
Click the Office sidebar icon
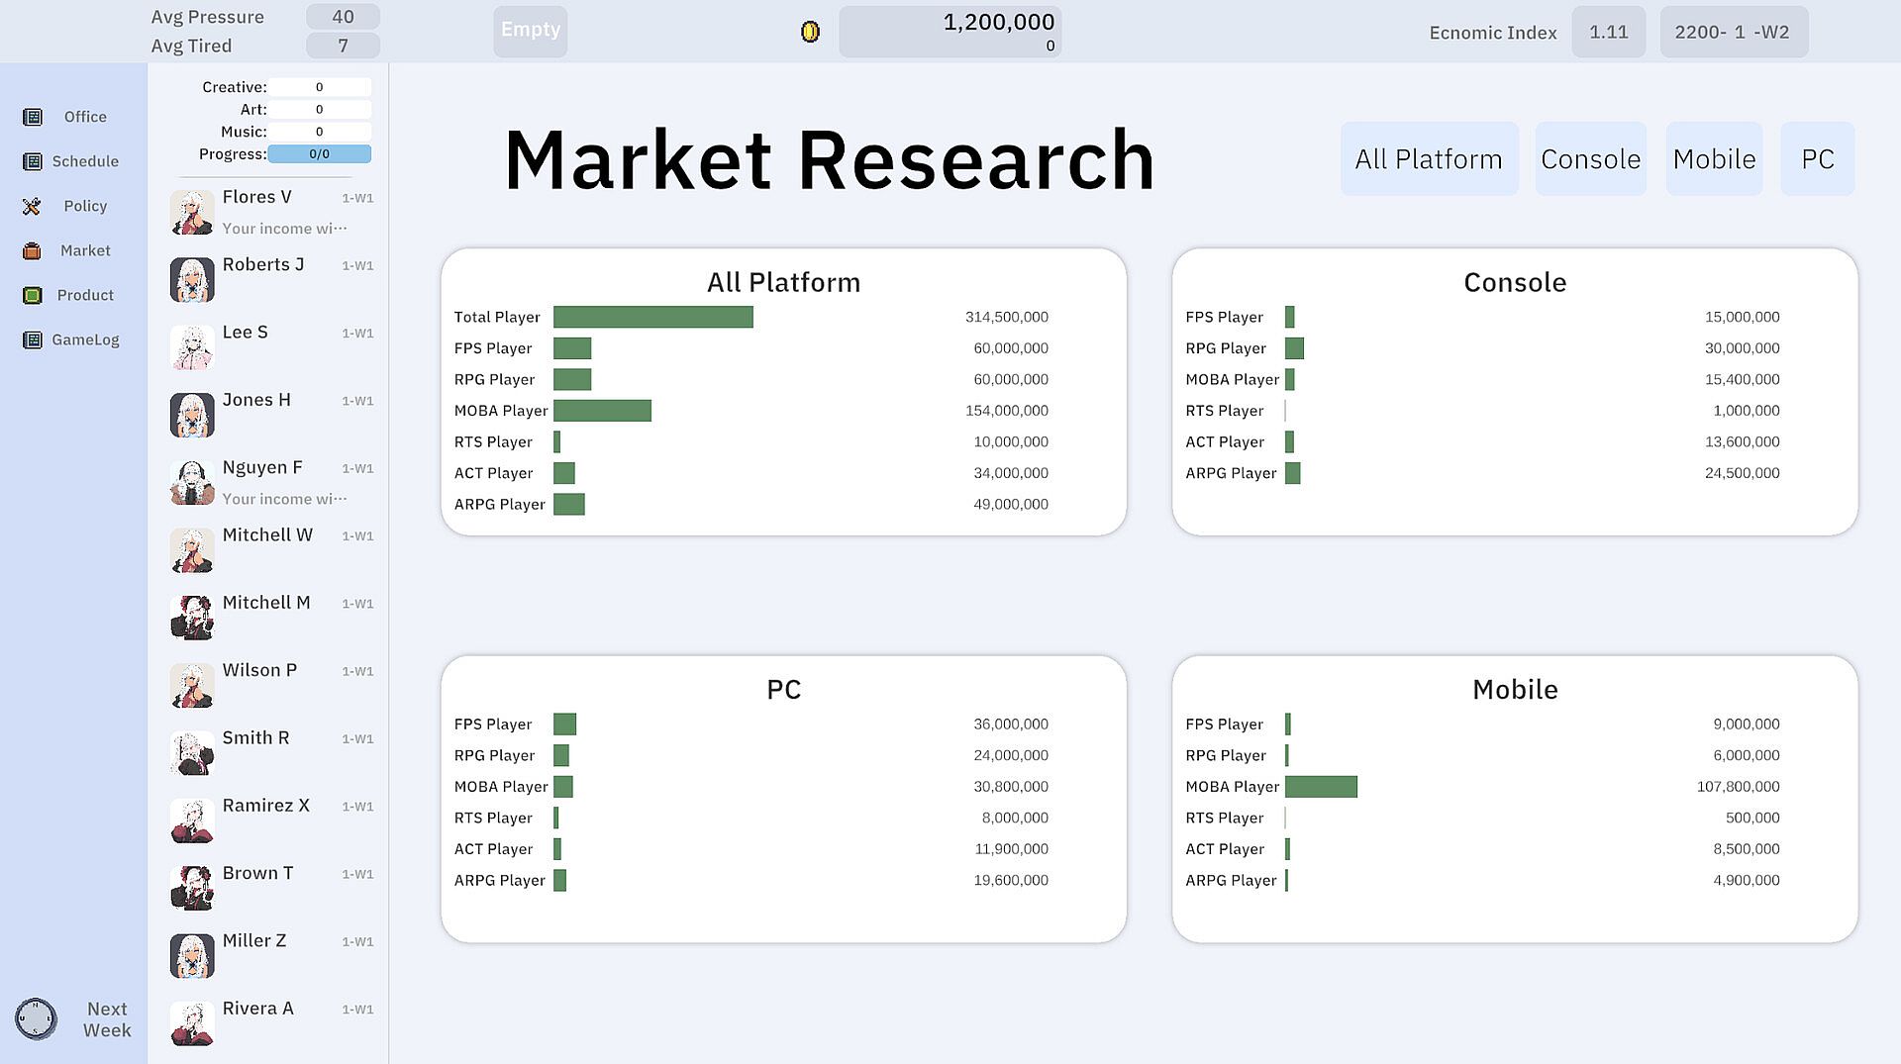pyautogui.click(x=33, y=117)
